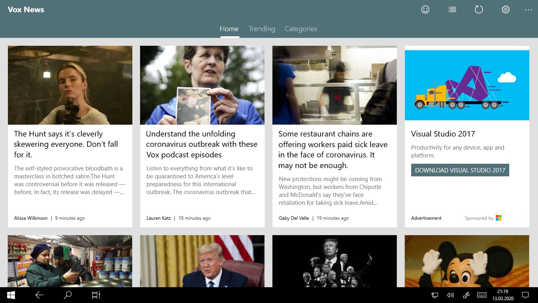Click The Hunt article summary text
The image size is (538, 303).
70,180
